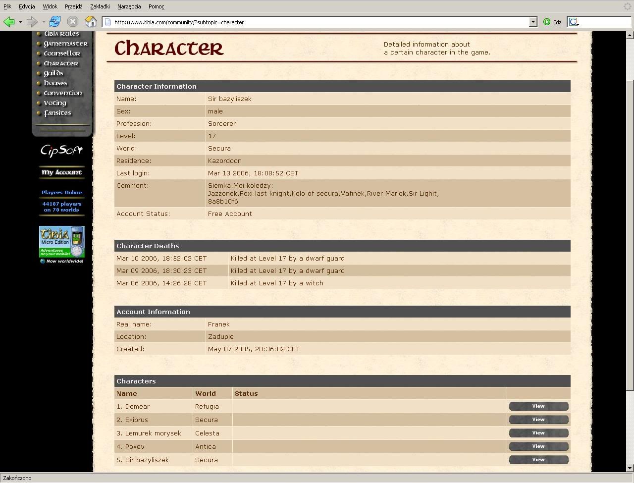
Task: Click the Stop loading icon
Action: pyautogui.click(x=73, y=22)
